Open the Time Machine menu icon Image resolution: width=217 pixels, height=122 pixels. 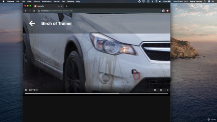pos(148,1)
